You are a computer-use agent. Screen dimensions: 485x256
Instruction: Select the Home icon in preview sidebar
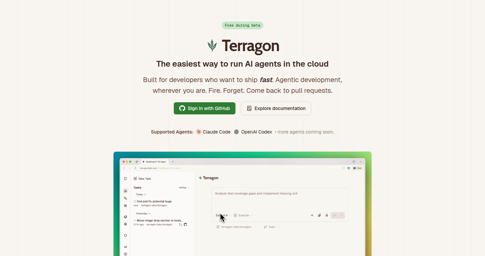(125, 191)
